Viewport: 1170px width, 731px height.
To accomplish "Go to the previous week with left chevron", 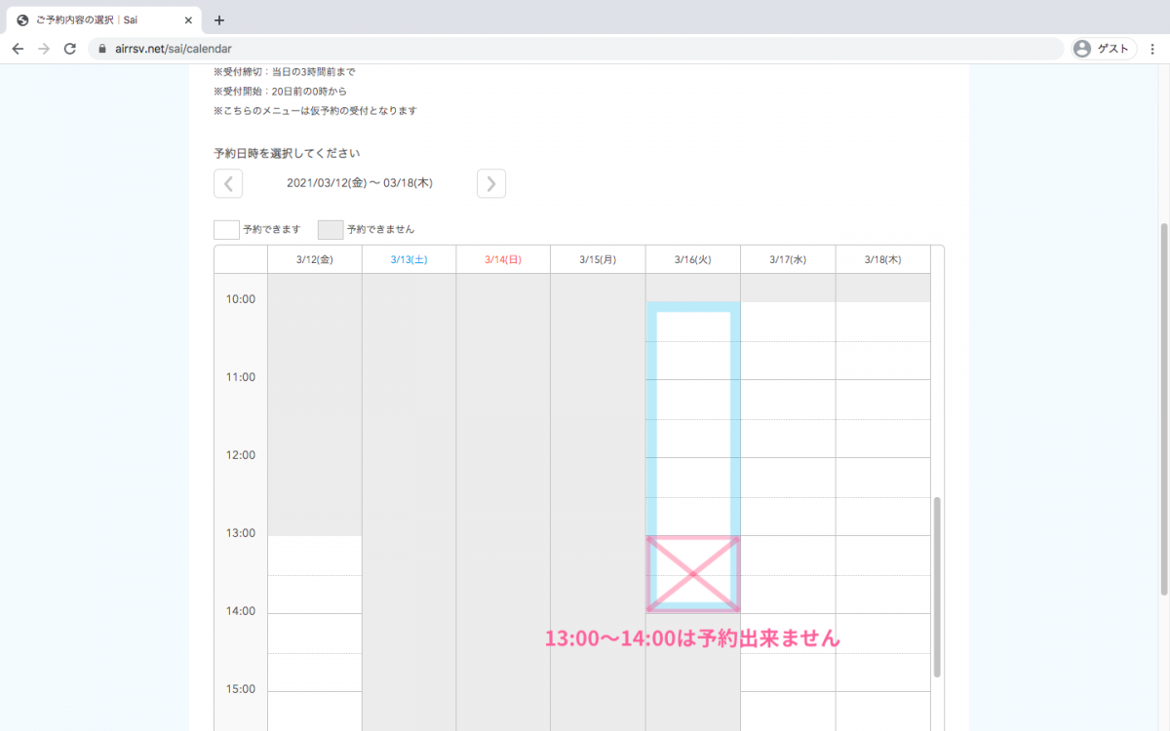I will click(228, 183).
